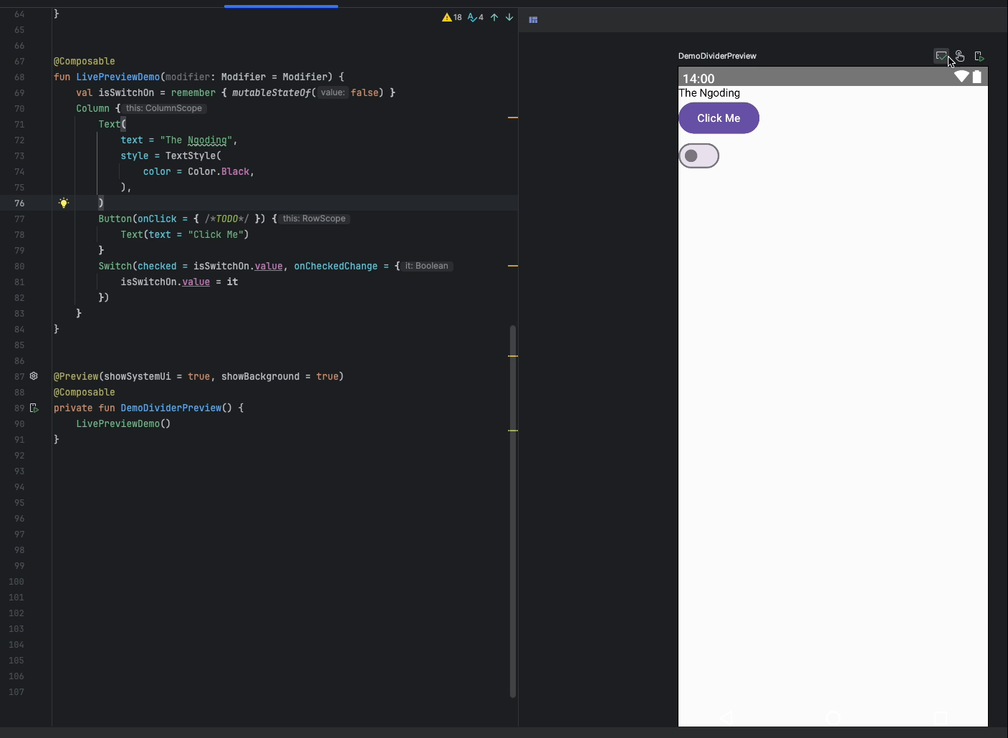Click the 'it: Boolean' lambda hint
The width and height of the screenshot is (1008, 738).
click(426, 266)
